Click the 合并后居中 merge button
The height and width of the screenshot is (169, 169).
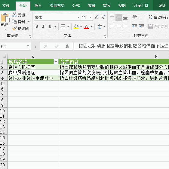[158, 26]
